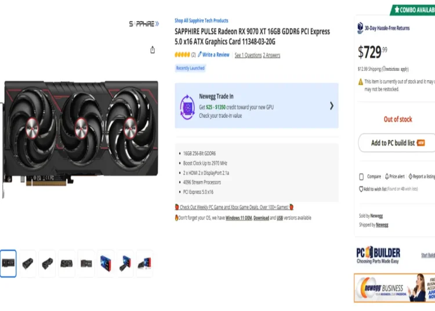
Task: Open the Newegg Business banner
Action: click(x=394, y=288)
